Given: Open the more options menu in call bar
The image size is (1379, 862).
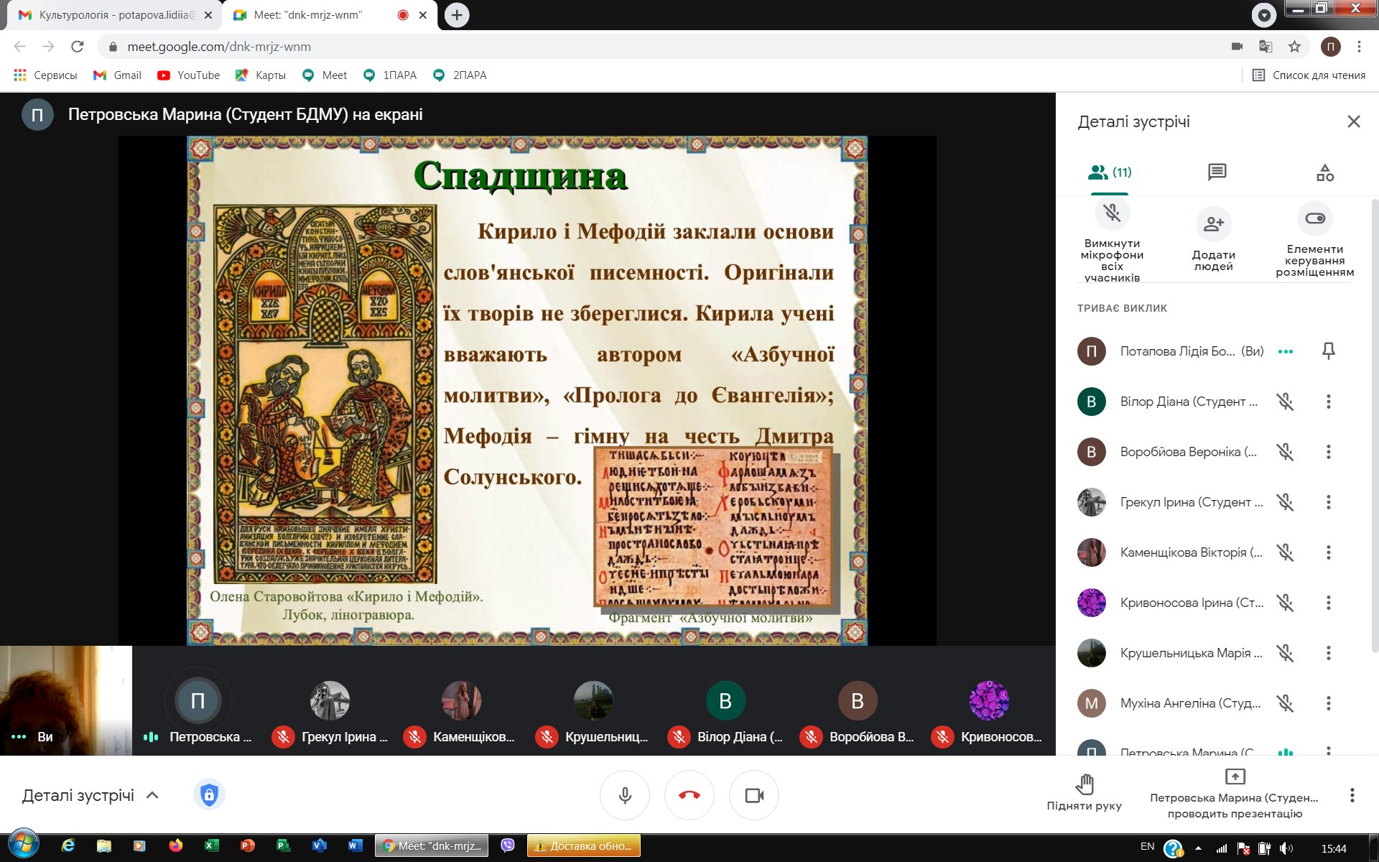Looking at the screenshot, I should click(1352, 795).
